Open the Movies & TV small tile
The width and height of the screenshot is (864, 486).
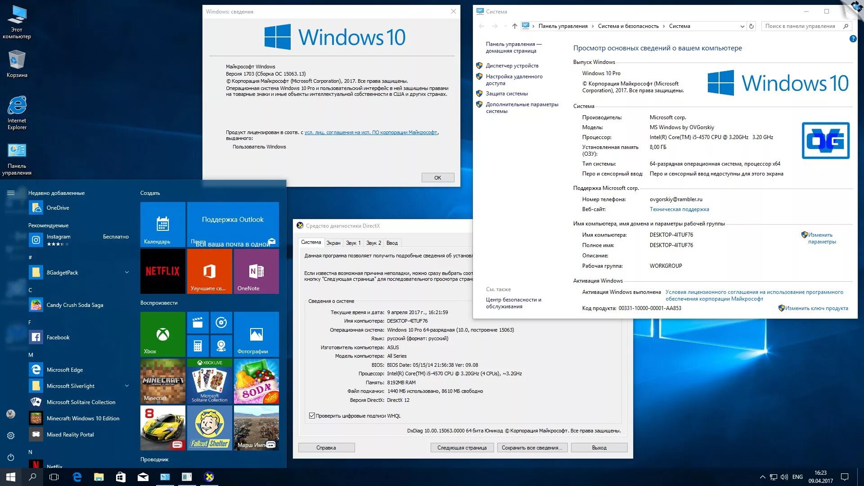click(198, 322)
